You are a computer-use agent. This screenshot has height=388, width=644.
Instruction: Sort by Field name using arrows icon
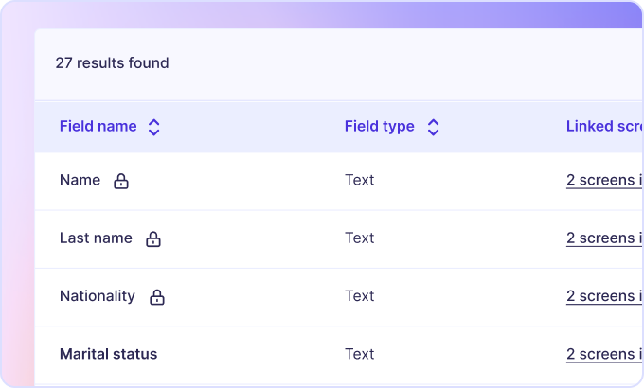(x=154, y=127)
